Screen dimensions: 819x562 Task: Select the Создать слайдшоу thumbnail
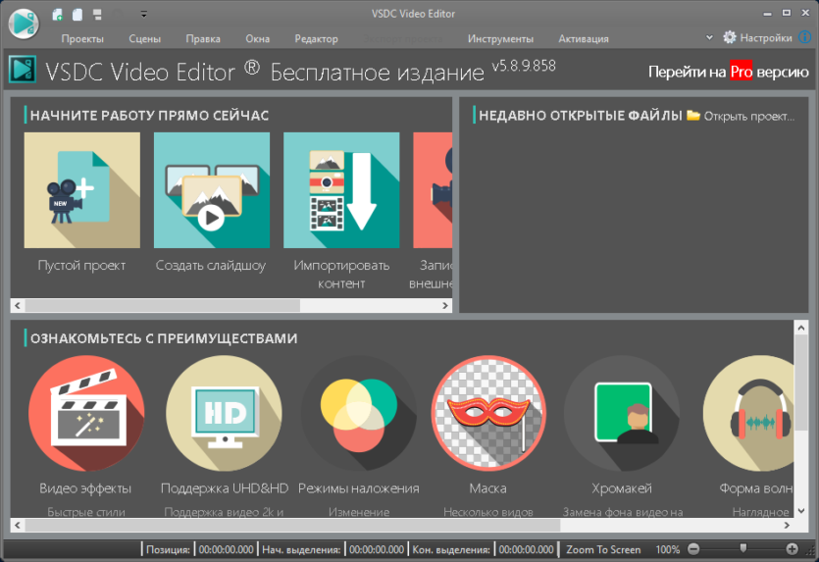(x=212, y=190)
